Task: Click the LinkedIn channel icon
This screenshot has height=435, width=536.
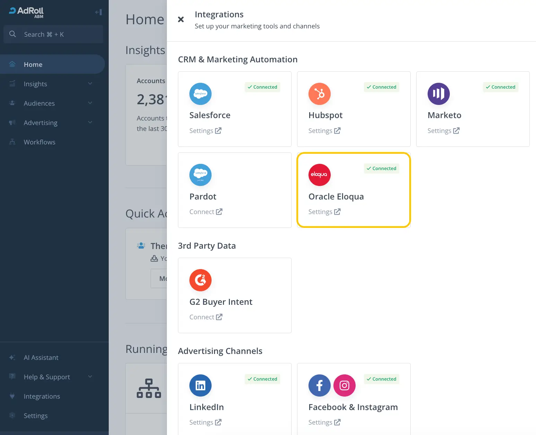Action: [200, 385]
